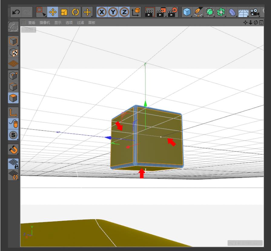Open Render Settings with gear icon

coord(173,12)
